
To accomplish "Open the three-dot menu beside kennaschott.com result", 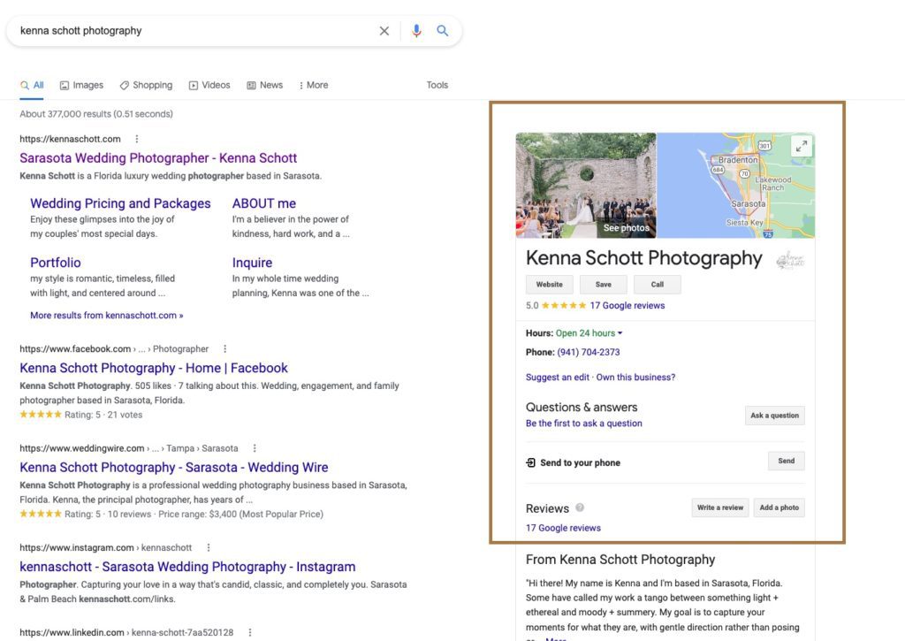I will pyautogui.click(x=138, y=139).
